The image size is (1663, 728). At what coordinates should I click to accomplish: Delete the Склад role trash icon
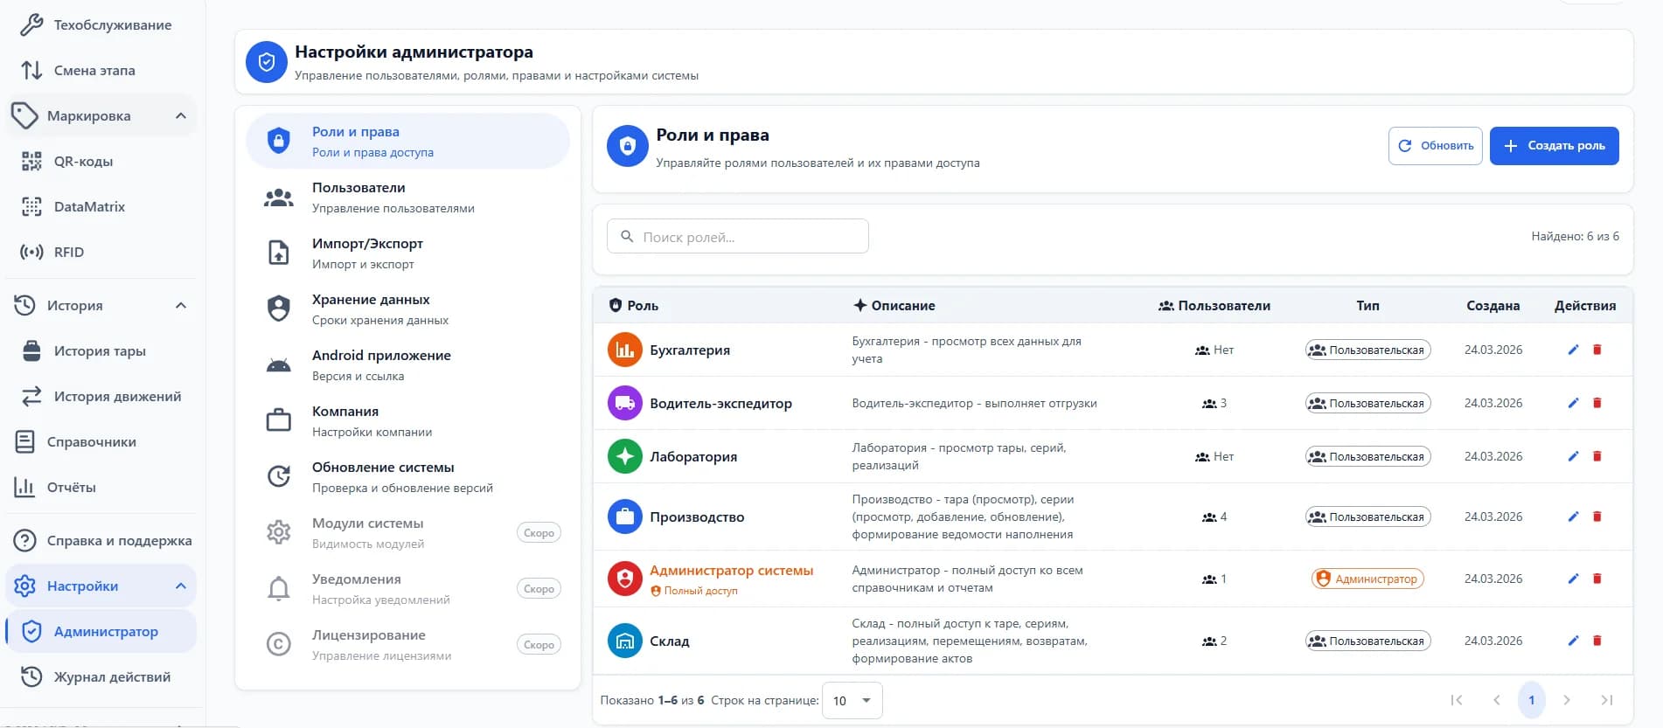click(1597, 641)
